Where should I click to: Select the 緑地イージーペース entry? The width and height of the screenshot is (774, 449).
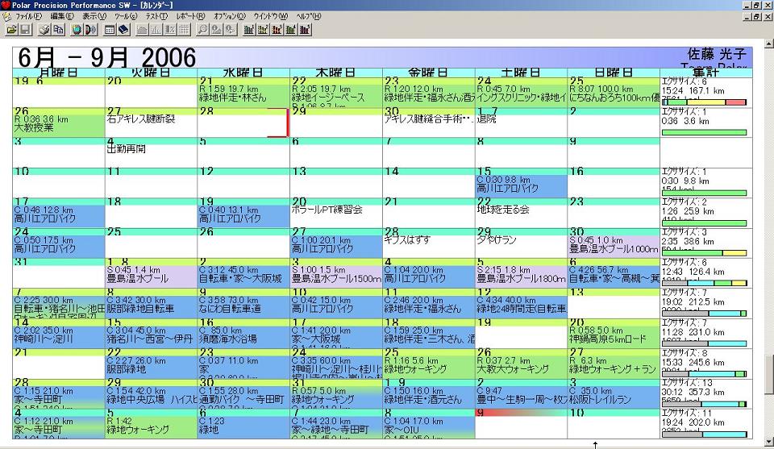[x=328, y=98]
